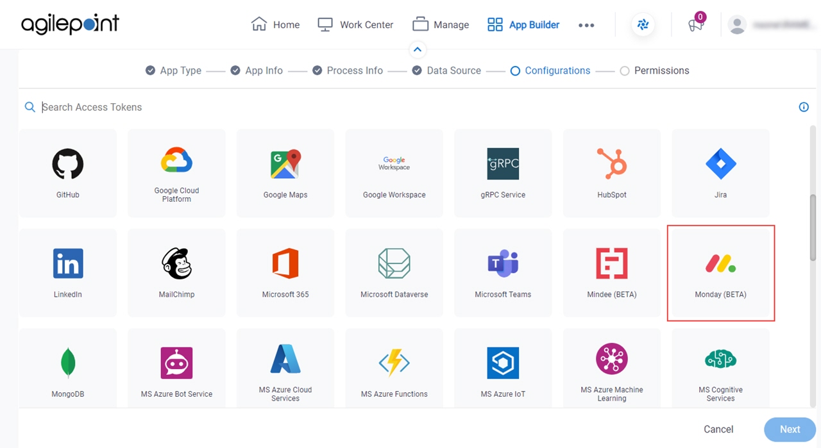Screen dimensions: 821x448
Task: Select the GitHub access token tile
Action: 68,173
